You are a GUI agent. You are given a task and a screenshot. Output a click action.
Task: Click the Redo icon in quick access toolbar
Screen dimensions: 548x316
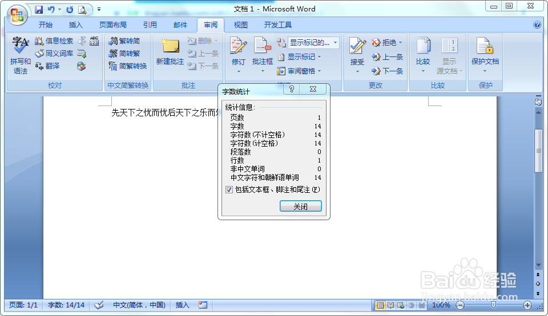[x=70, y=10]
